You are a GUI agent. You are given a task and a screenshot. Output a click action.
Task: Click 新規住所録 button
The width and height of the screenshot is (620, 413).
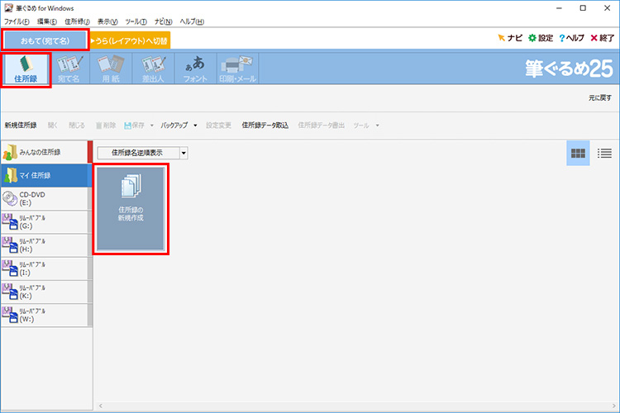pyautogui.click(x=21, y=126)
